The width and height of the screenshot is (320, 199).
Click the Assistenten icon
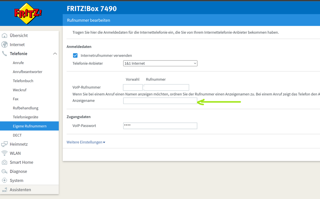click(x=5, y=190)
